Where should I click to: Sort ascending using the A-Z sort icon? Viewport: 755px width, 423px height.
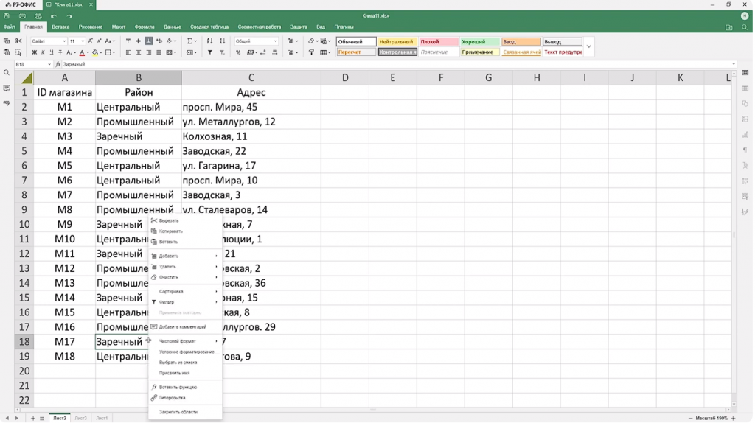point(209,41)
